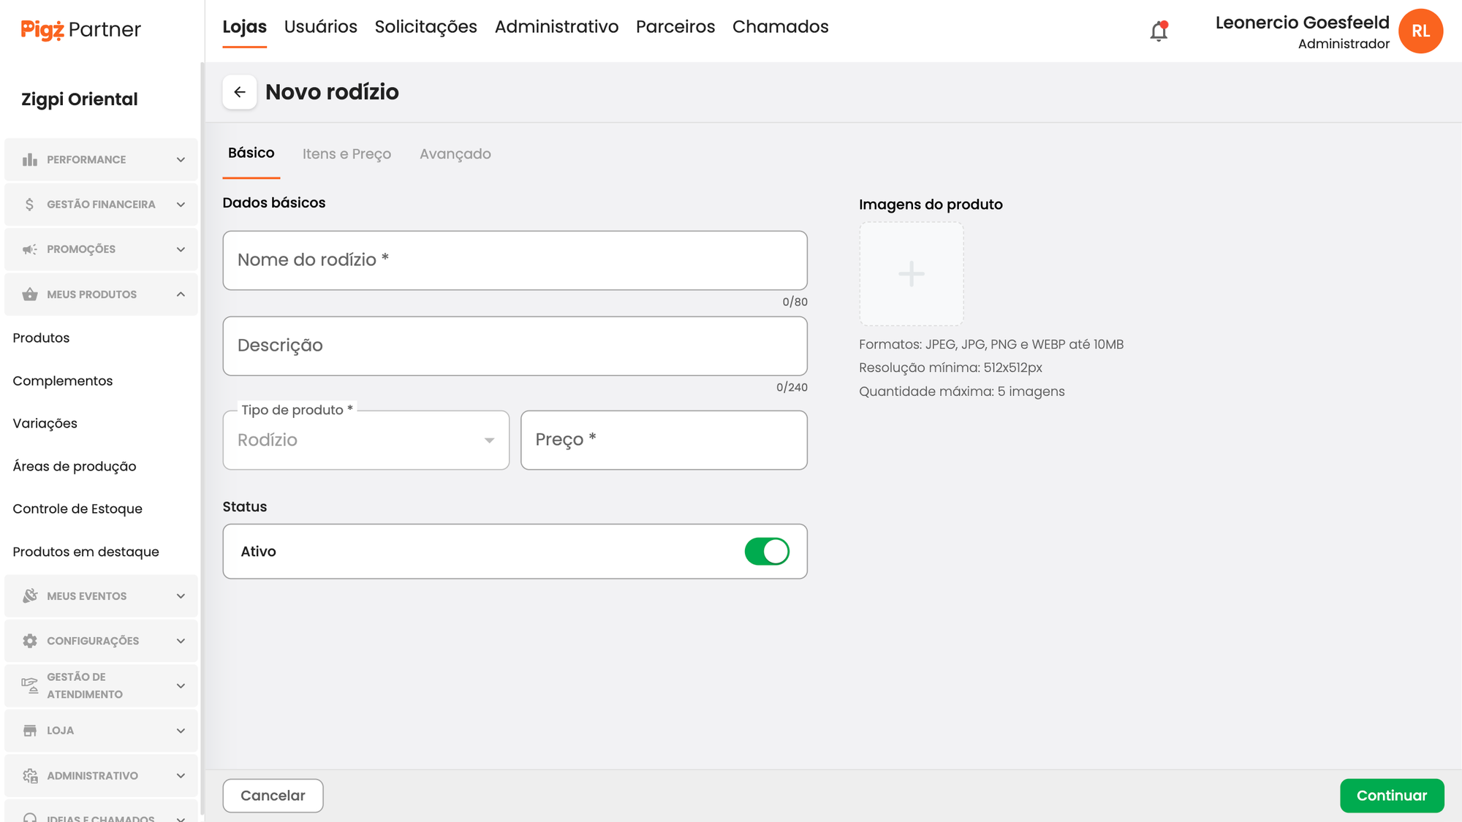Click the Performance bar chart icon
The height and width of the screenshot is (822, 1462).
(29, 159)
